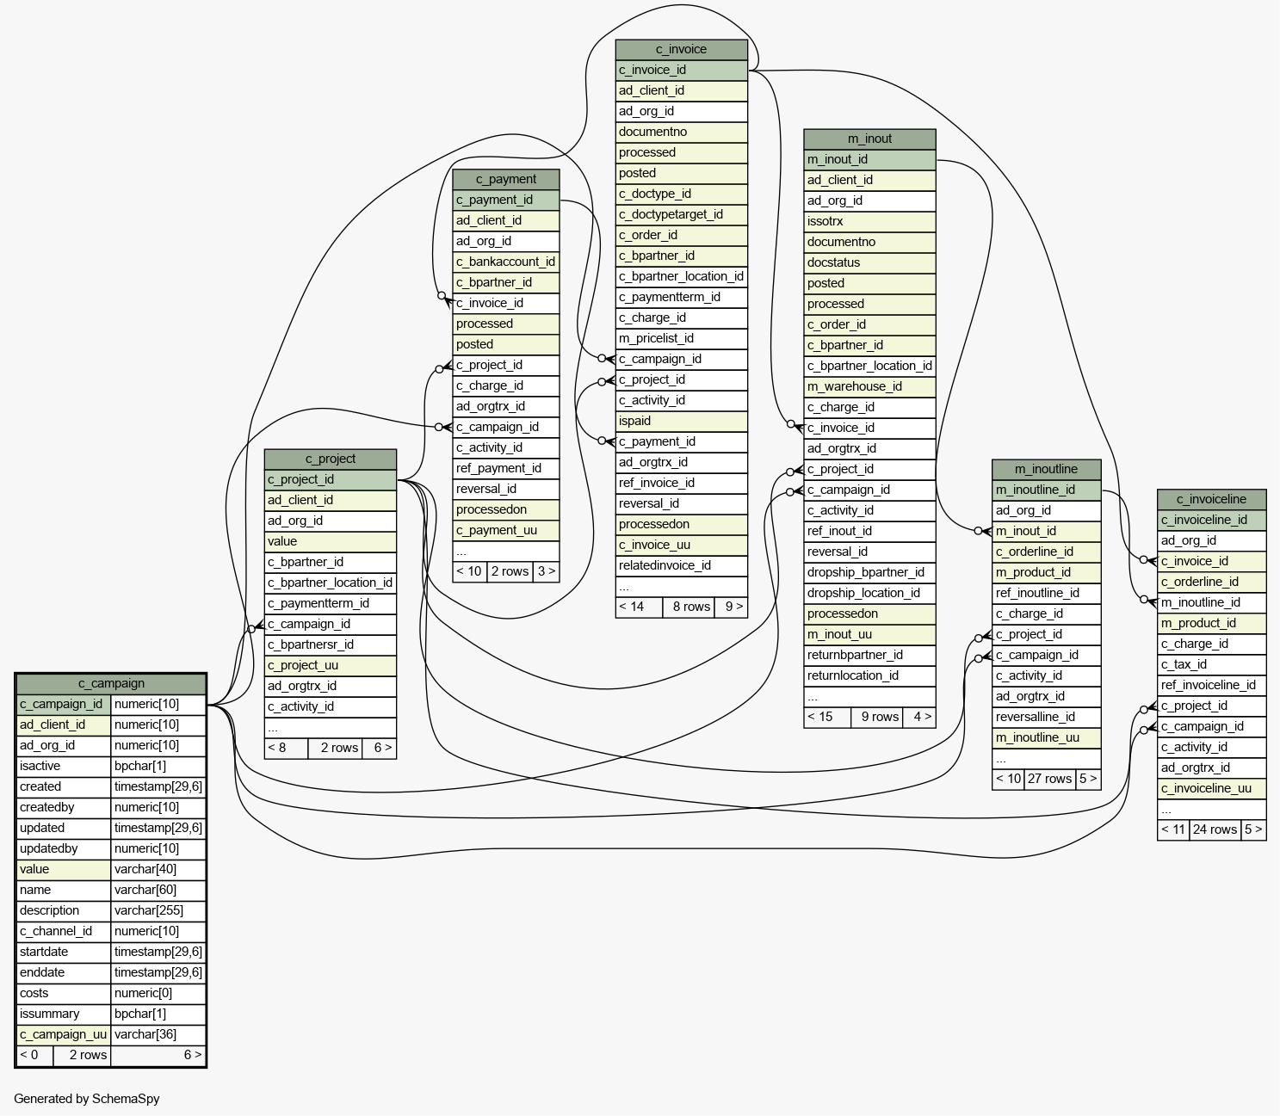Screen dimensions: 1280x1116
Task: Select c_campaign_id row in c_campaign table
Action: pos(111,704)
